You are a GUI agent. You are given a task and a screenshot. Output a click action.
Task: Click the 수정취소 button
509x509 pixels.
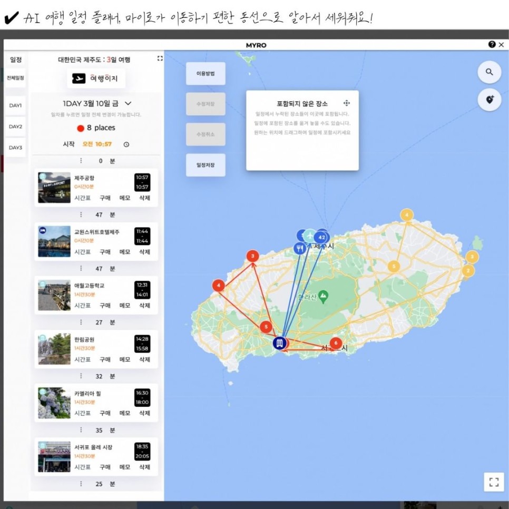(x=205, y=134)
